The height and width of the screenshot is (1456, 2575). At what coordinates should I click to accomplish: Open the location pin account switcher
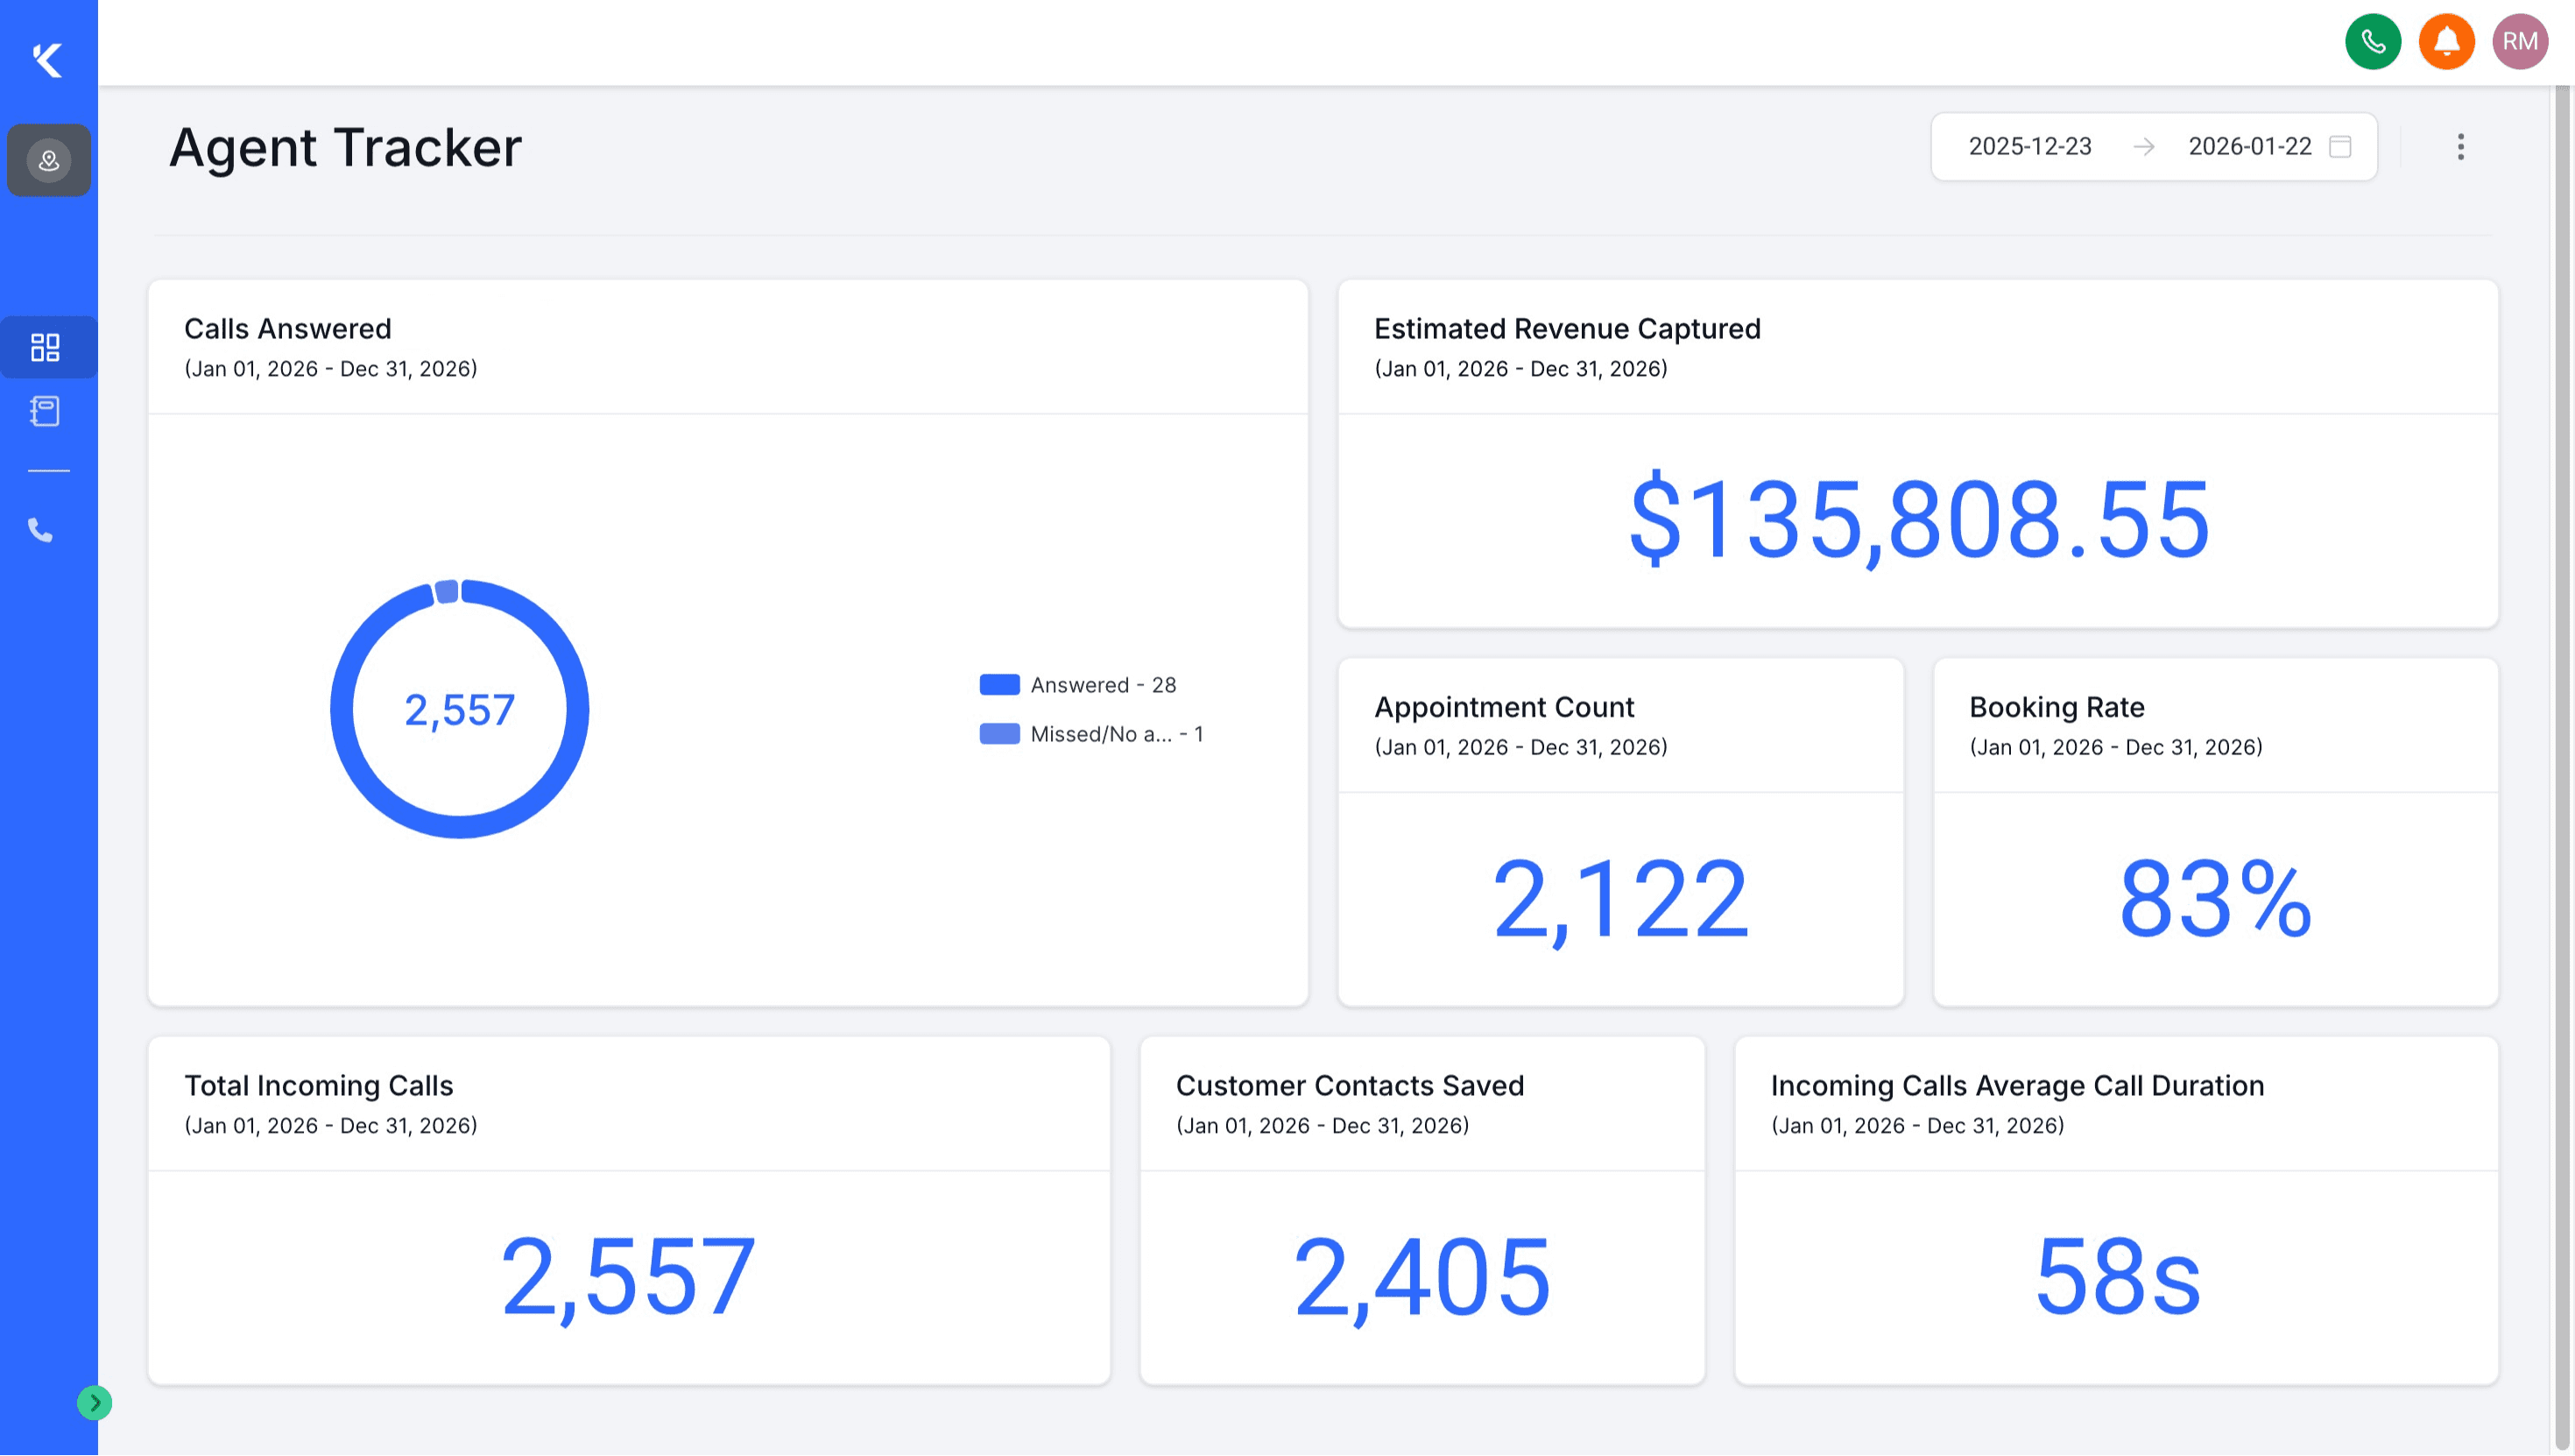point(48,160)
